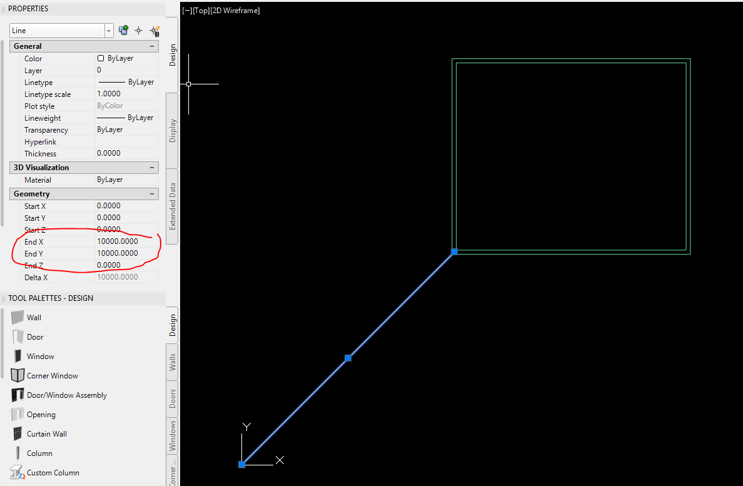Switch to Properties Design tab

point(172,55)
